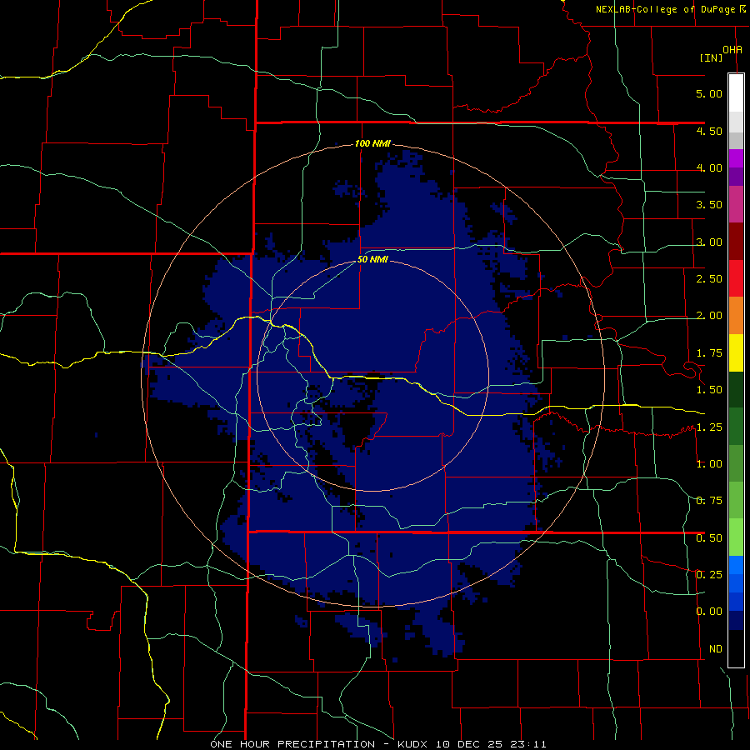Click the 0.25 legend value
Screen dimensions: 750x750
709,574
